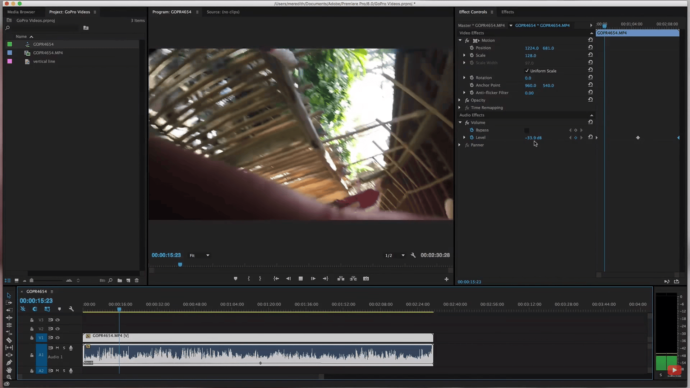The height and width of the screenshot is (388, 690).
Task: Expand the Panner effect
Action: 459,145
